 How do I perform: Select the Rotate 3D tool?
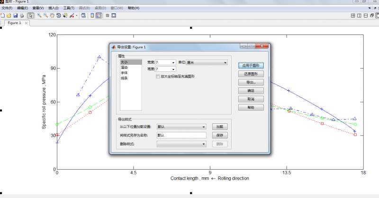[x=58, y=16]
